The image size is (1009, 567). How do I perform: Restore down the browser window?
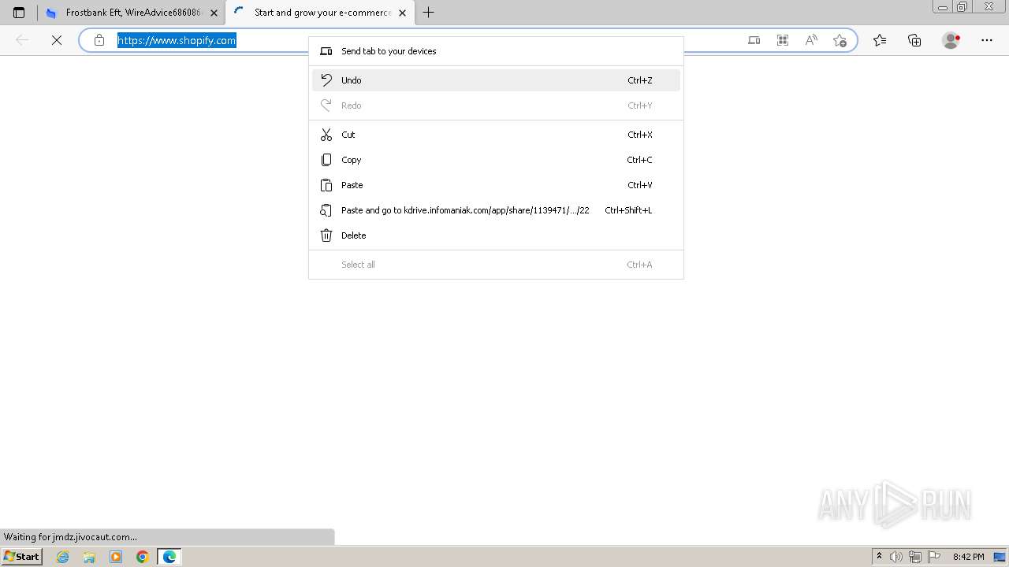[962, 7]
